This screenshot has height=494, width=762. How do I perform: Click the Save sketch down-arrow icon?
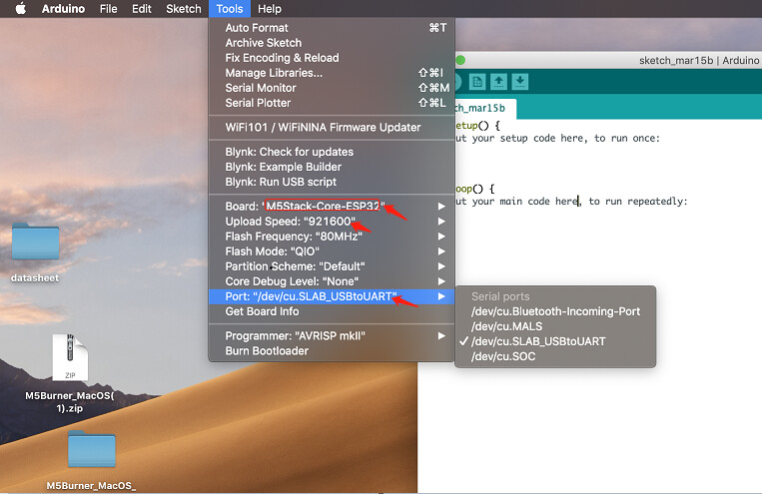point(520,82)
